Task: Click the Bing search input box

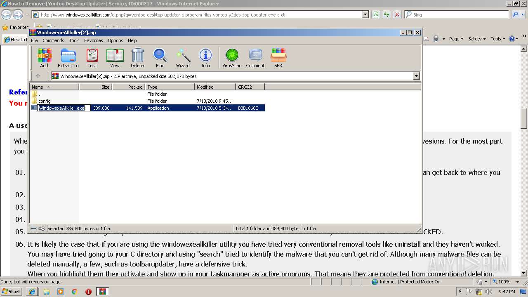Action: (x=457, y=14)
